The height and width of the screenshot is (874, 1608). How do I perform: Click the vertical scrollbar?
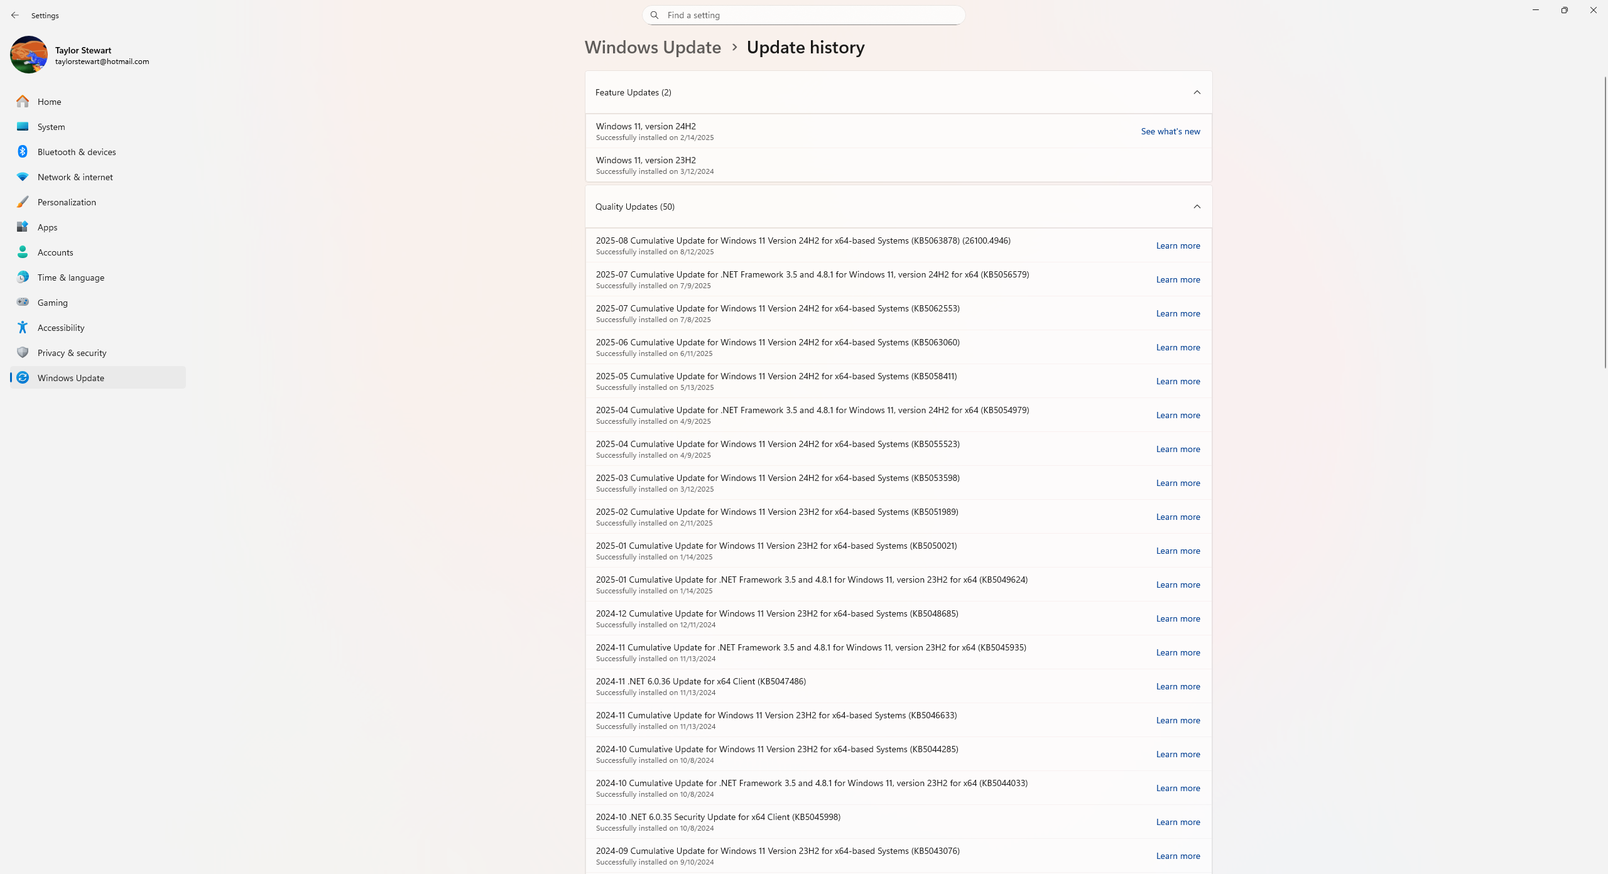click(x=1604, y=220)
